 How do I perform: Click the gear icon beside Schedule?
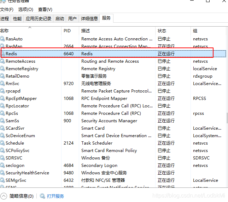coord(2,143)
